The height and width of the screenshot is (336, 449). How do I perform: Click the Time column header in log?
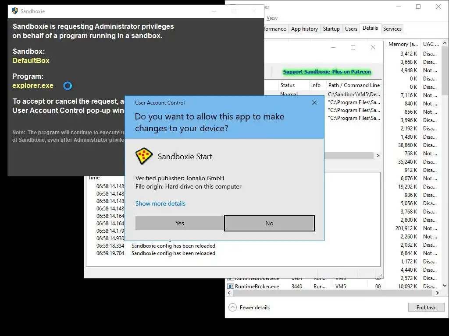(x=94, y=178)
